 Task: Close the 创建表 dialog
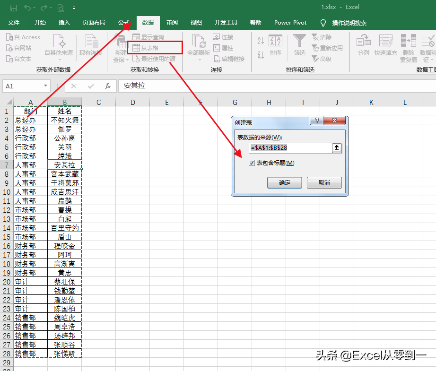[x=334, y=121]
